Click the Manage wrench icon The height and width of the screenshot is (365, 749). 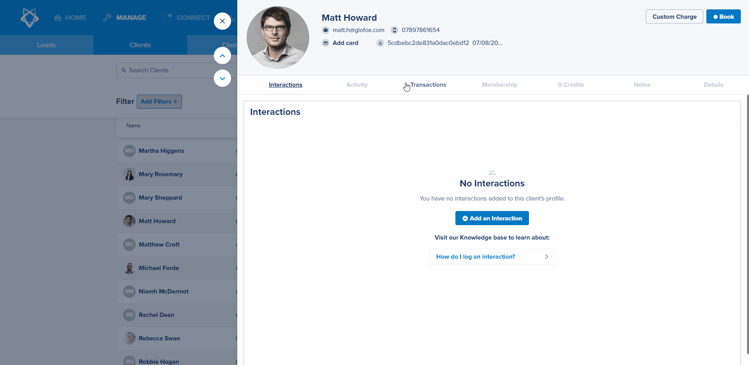click(x=107, y=18)
